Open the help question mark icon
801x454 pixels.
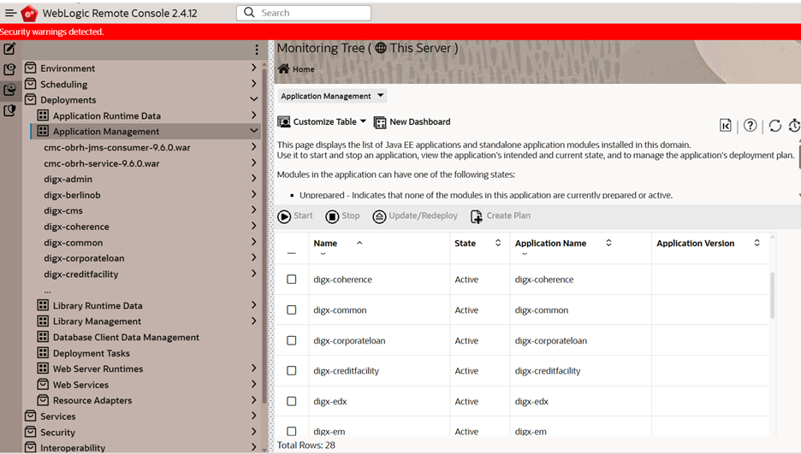coord(750,125)
